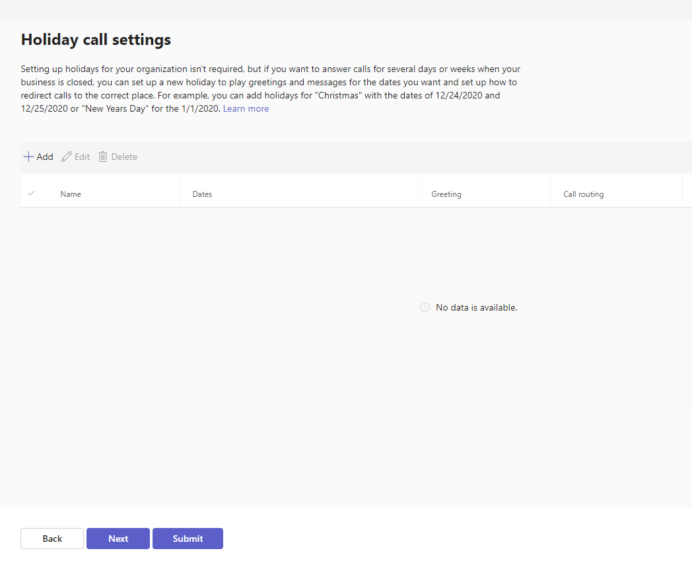This screenshot has width=692, height=563.
Task: Click the Holiday call settings heading
Action: (x=96, y=40)
